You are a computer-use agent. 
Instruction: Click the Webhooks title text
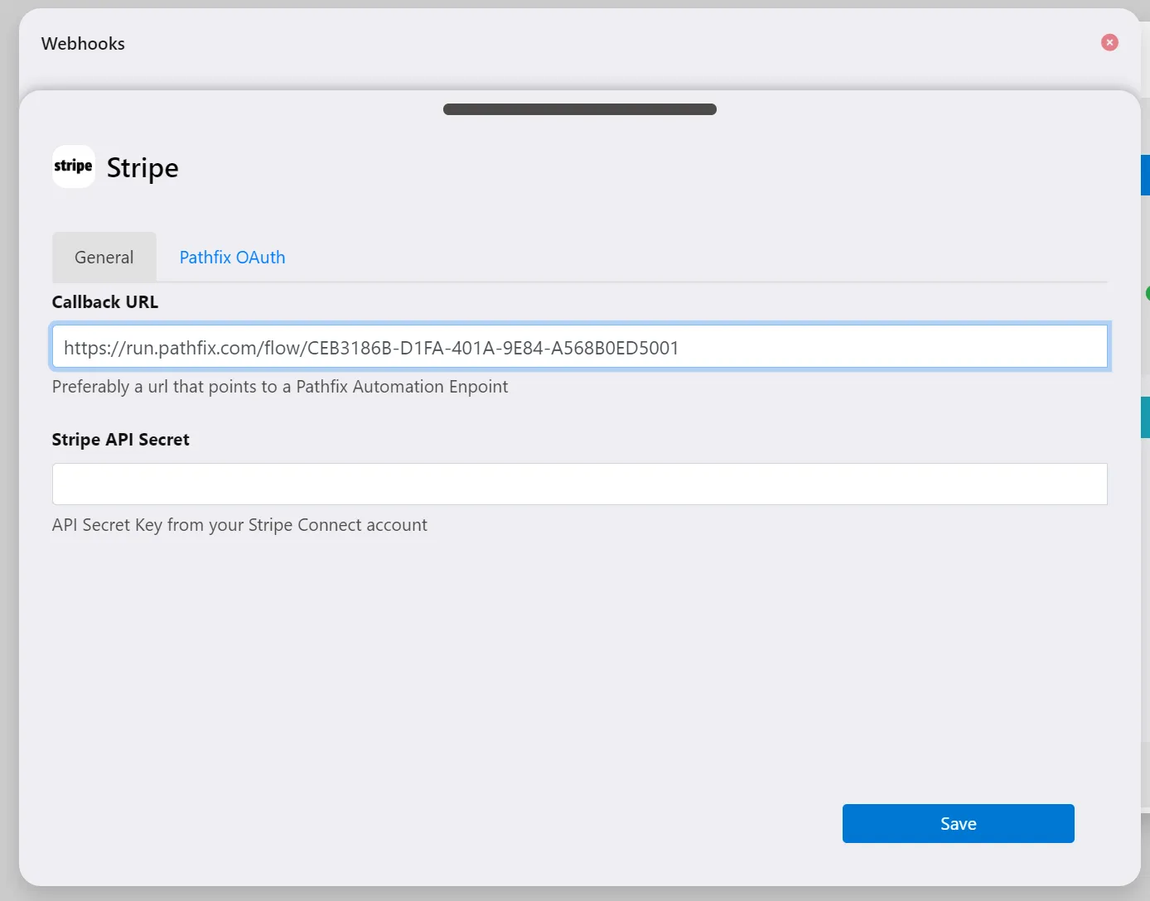83,44
